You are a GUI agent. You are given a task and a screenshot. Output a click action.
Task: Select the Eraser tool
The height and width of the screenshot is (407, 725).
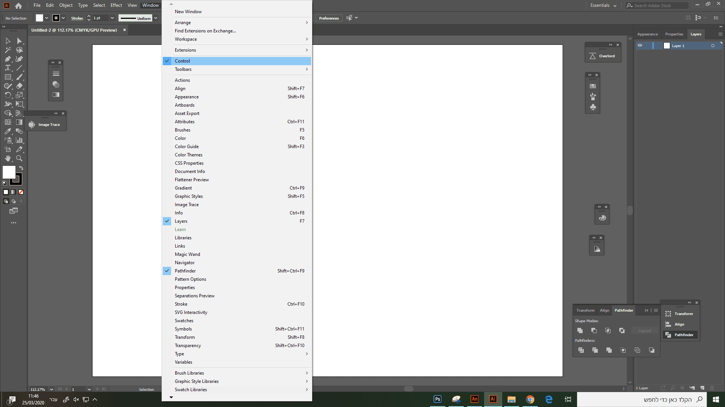click(19, 86)
